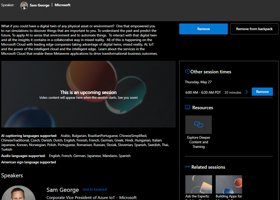
Task: Click the 'Other session times' heading
Action: point(211,72)
